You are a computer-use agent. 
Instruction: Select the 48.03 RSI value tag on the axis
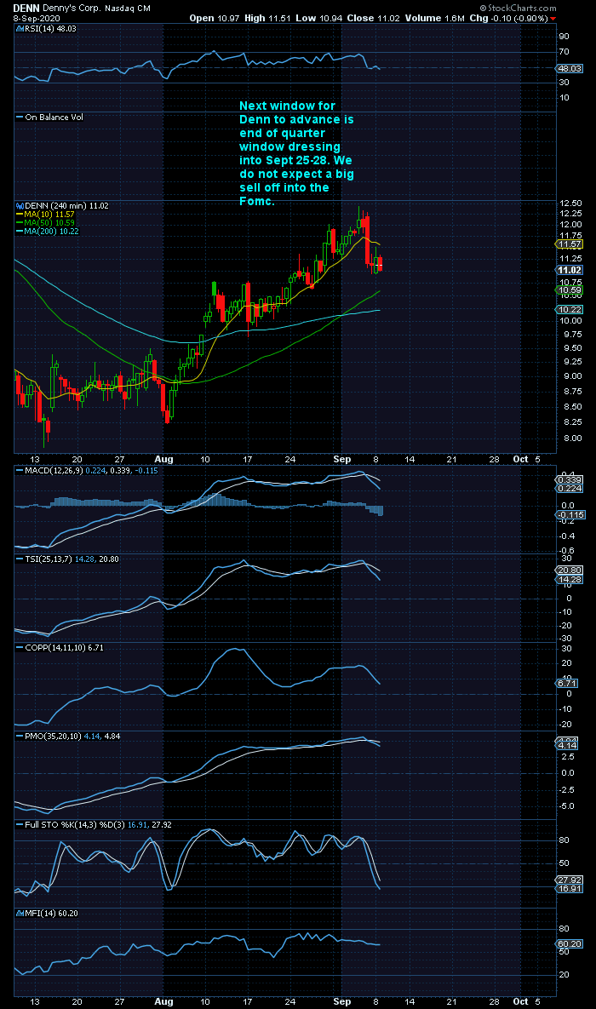coord(569,68)
